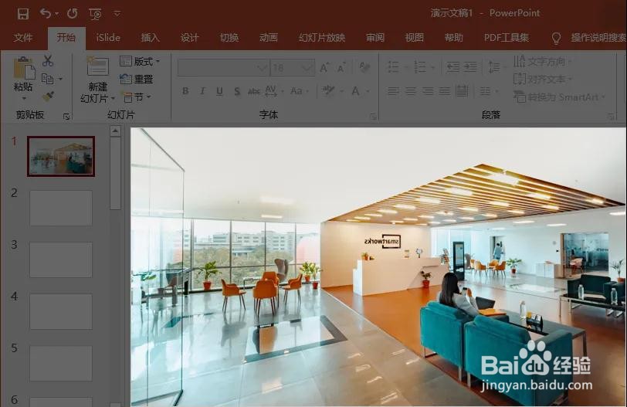The image size is (627, 407).
Task: Open the 审阅 (Review) tab
Action: (x=375, y=38)
